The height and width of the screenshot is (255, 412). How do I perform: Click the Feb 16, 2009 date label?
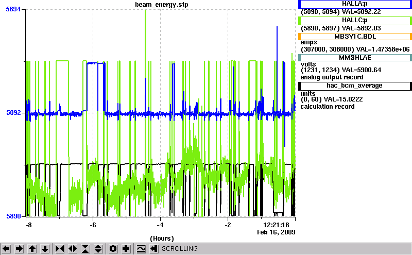[276, 232]
